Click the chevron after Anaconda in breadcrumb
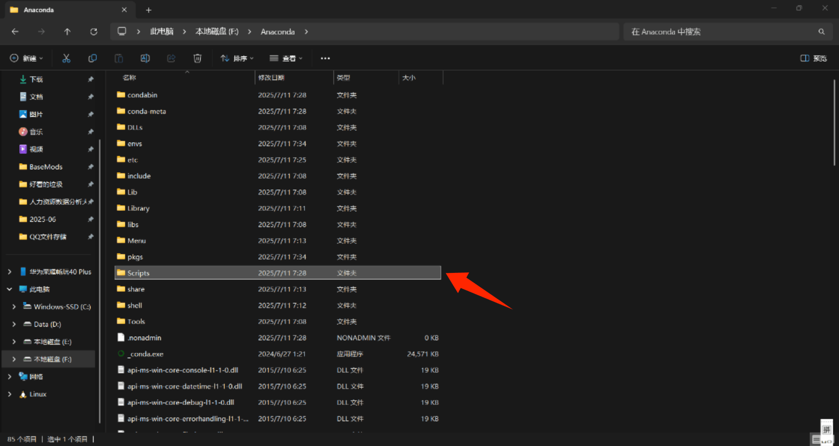839x446 pixels. click(x=306, y=31)
